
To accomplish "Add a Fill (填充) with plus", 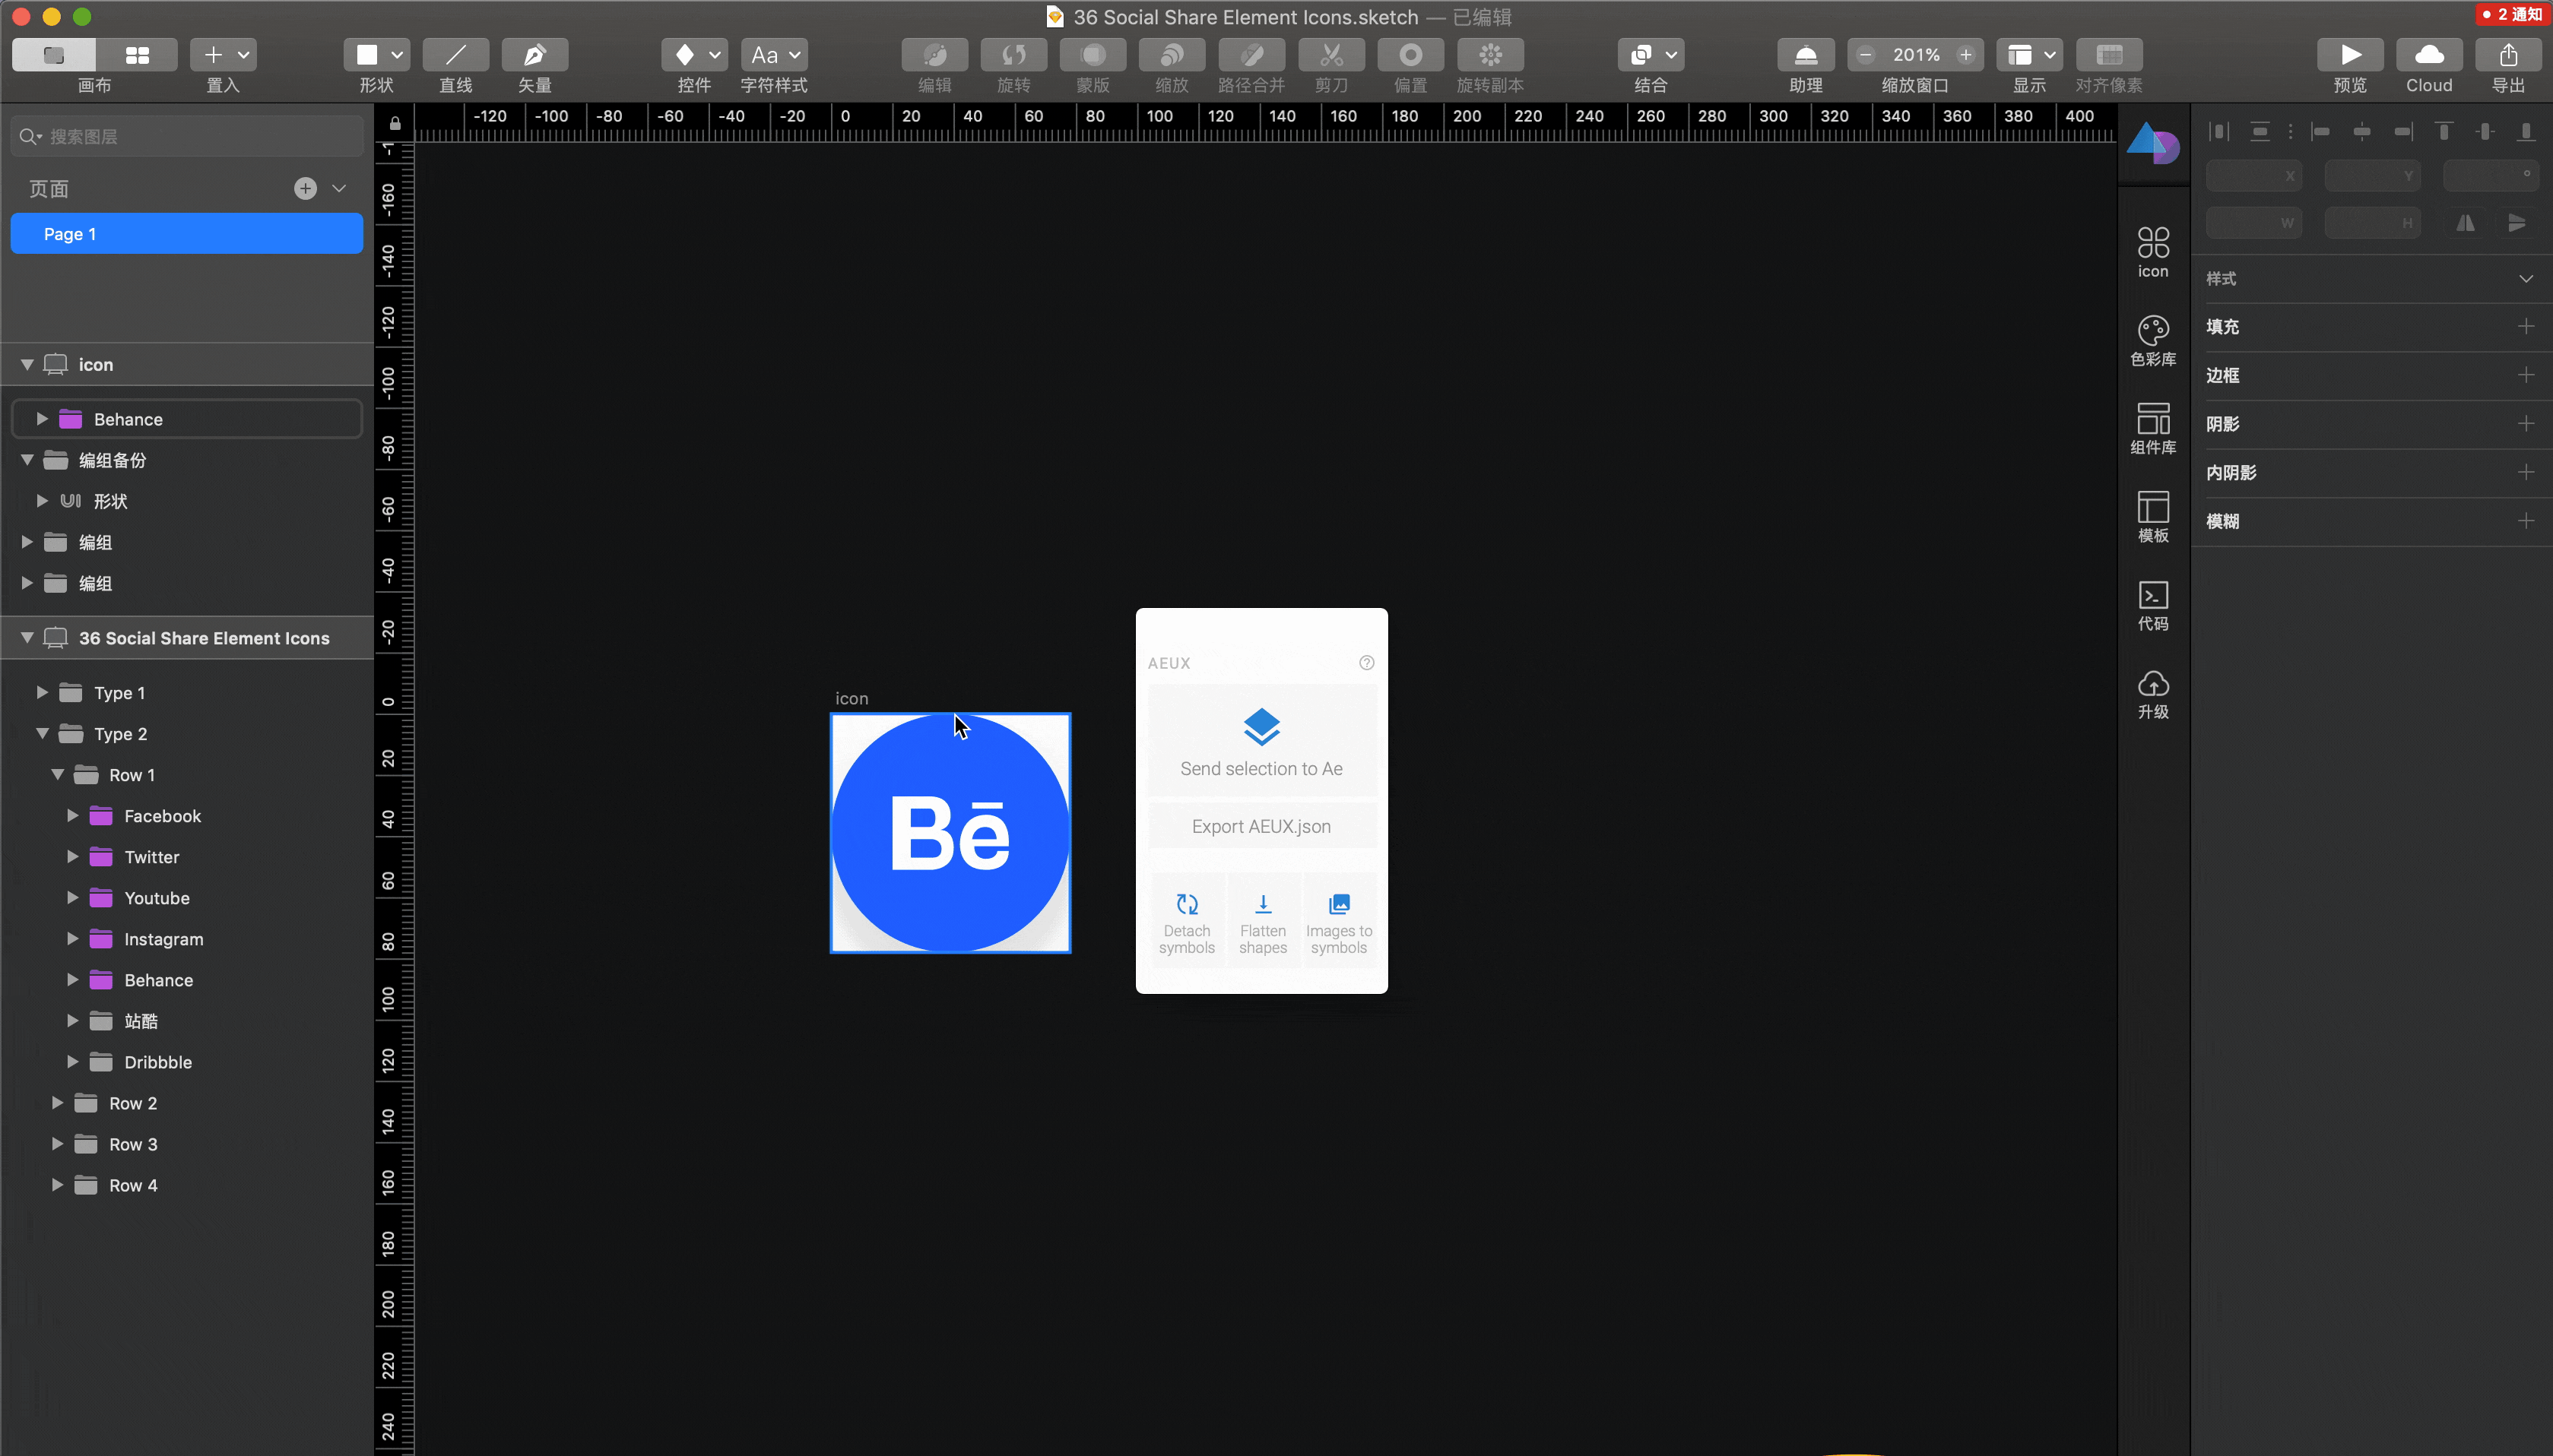I will (x=2526, y=327).
